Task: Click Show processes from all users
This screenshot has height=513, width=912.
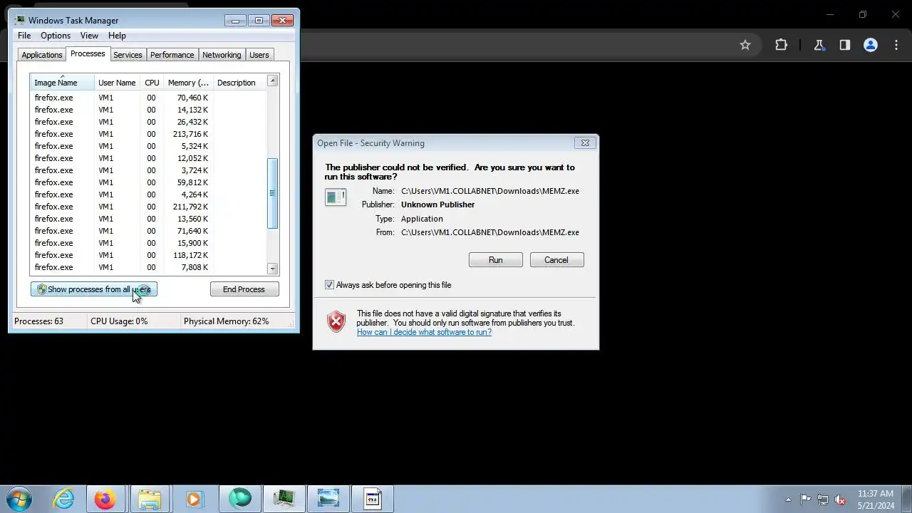Action: 93,289
